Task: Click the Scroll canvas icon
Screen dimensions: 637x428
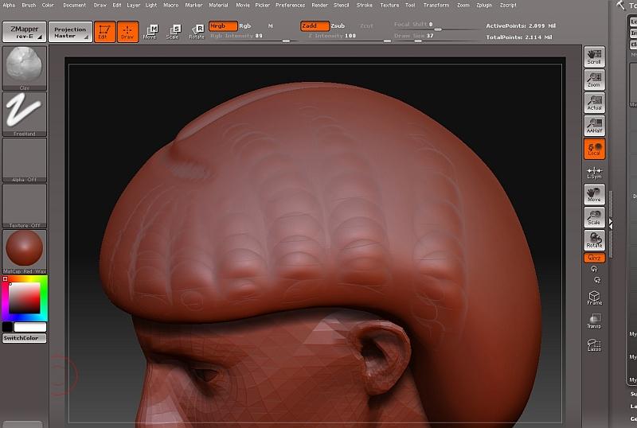Action: 594,56
